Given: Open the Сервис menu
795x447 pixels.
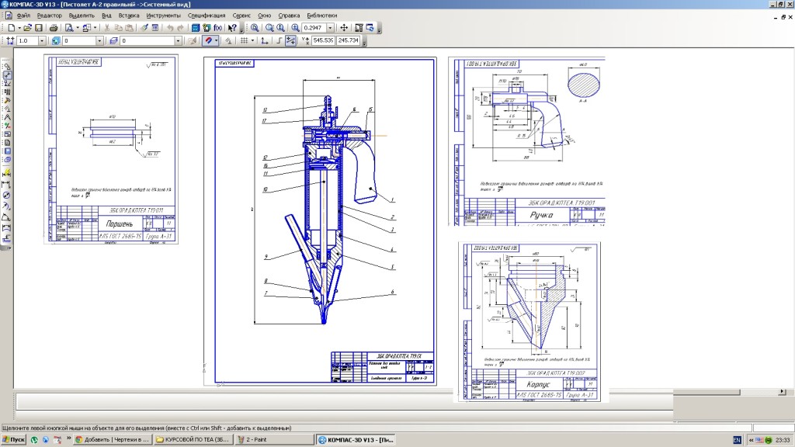Looking at the screenshot, I should (x=241, y=16).
